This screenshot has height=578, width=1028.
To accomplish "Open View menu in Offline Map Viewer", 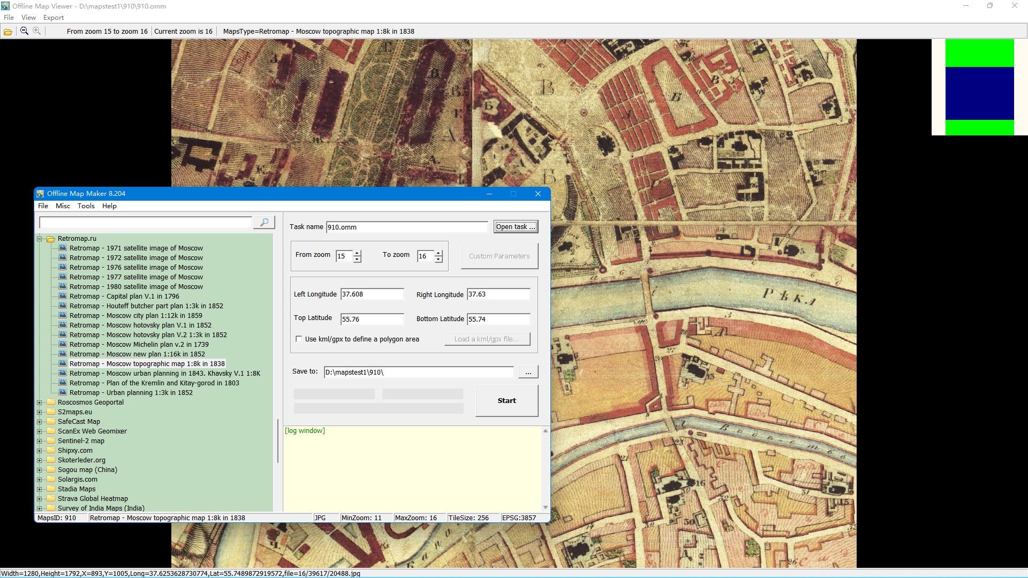I will (x=28, y=18).
